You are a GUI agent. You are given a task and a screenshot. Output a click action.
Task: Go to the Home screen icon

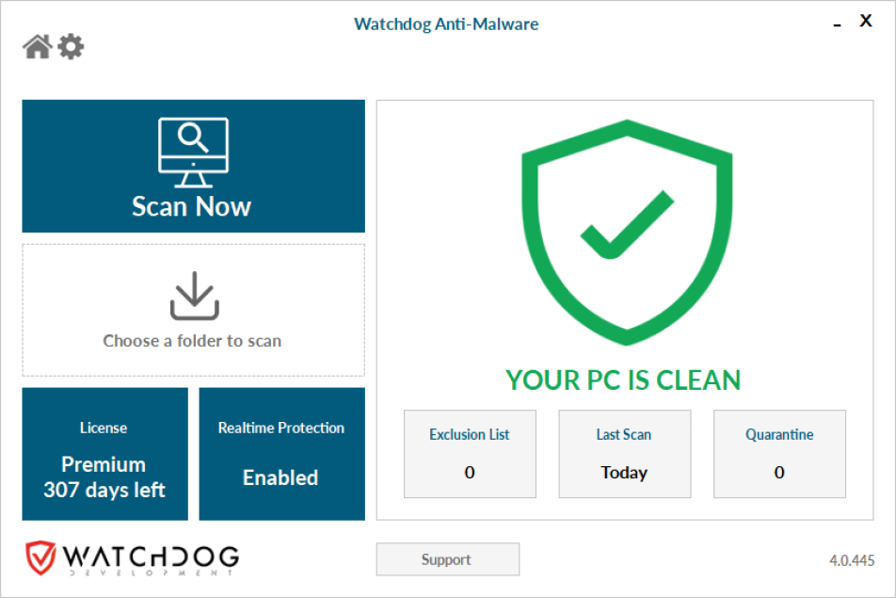tap(37, 47)
